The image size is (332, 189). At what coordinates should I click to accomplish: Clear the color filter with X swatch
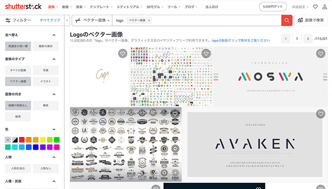(x=8, y=140)
